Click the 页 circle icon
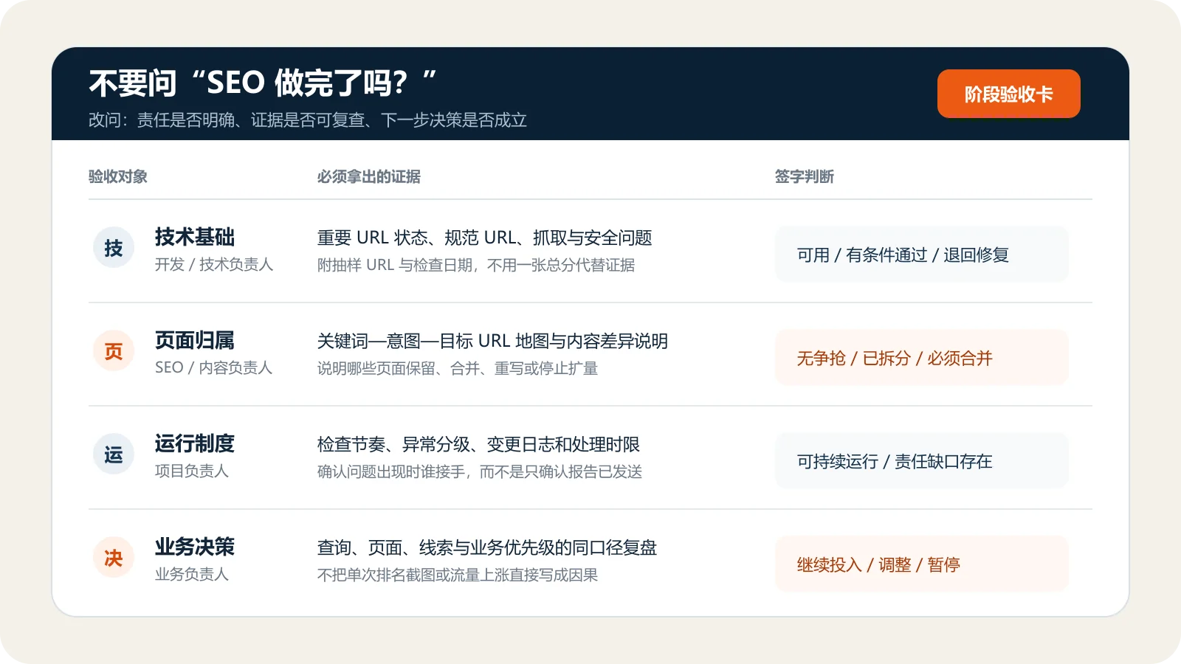1181x664 pixels. tap(114, 351)
